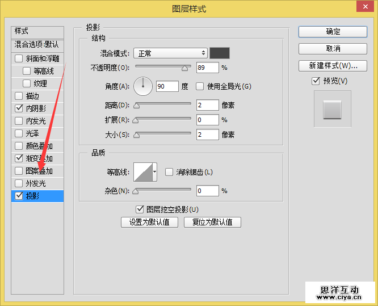This screenshot has width=378, height=306.
Task: Uncheck 图层挖空投影 checkbox
Action: pyautogui.click(x=140, y=209)
